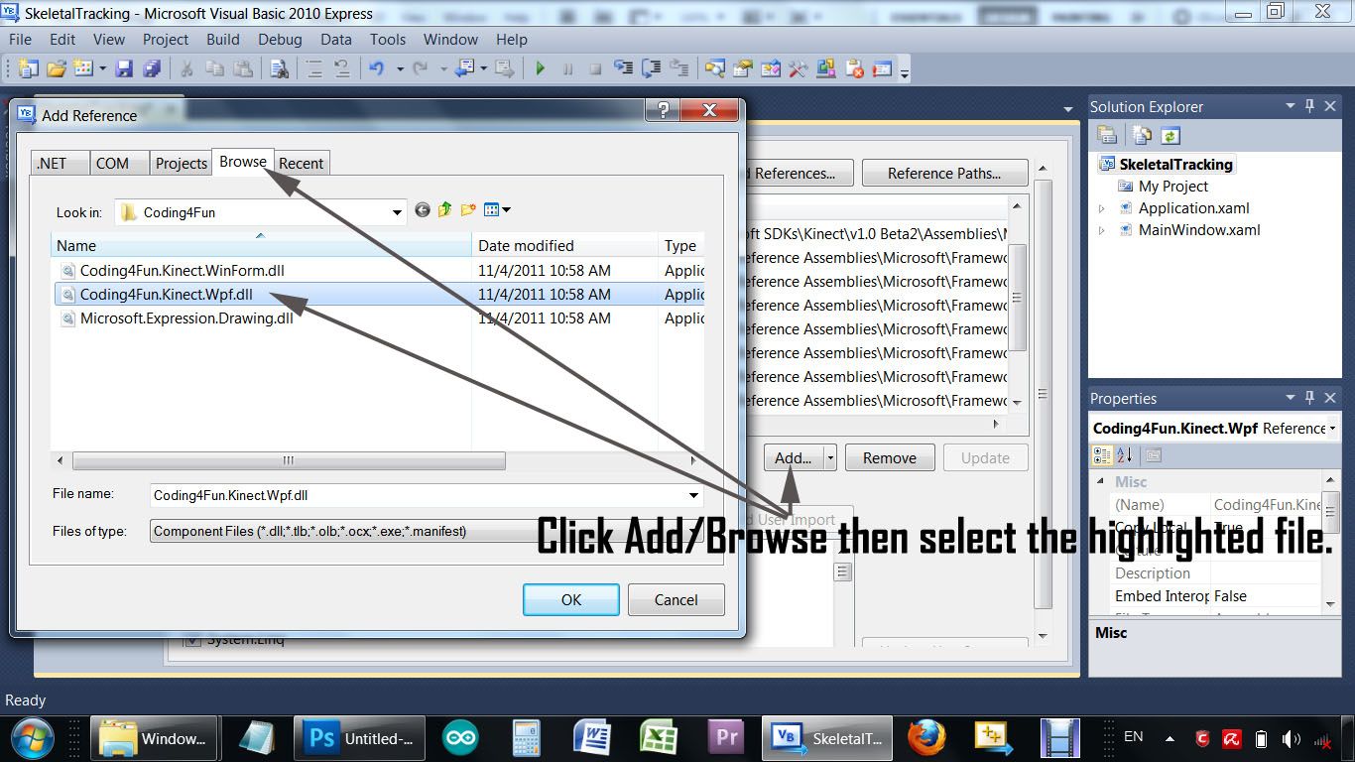Create a new folder in the dialog
1355x762 pixels.
pyautogui.click(x=466, y=210)
